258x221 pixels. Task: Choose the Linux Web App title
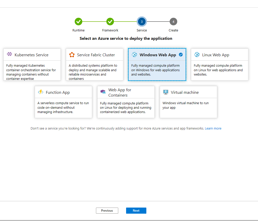[x=215, y=55]
